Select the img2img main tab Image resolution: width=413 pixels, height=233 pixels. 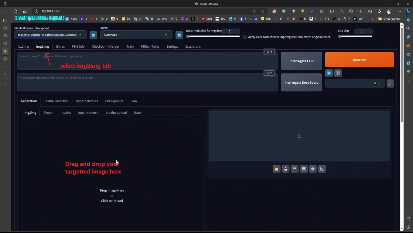pos(43,46)
